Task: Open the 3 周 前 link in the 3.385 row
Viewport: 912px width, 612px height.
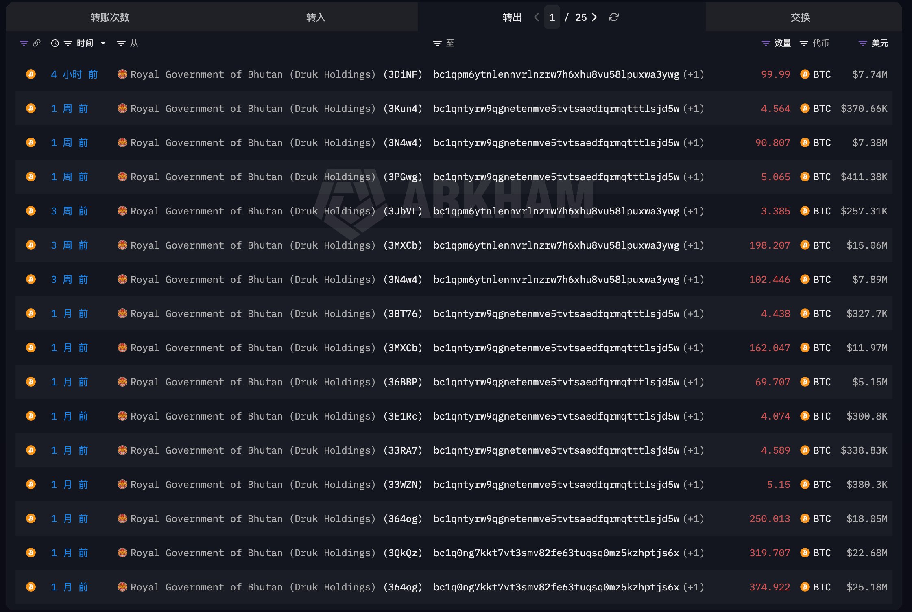Action: pyautogui.click(x=69, y=211)
